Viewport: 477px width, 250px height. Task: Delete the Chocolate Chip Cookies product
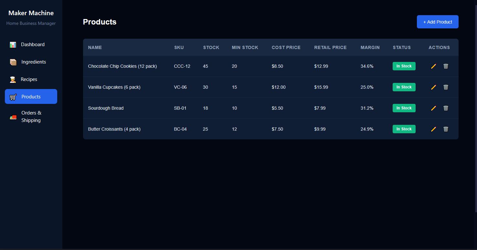click(x=446, y=66)
